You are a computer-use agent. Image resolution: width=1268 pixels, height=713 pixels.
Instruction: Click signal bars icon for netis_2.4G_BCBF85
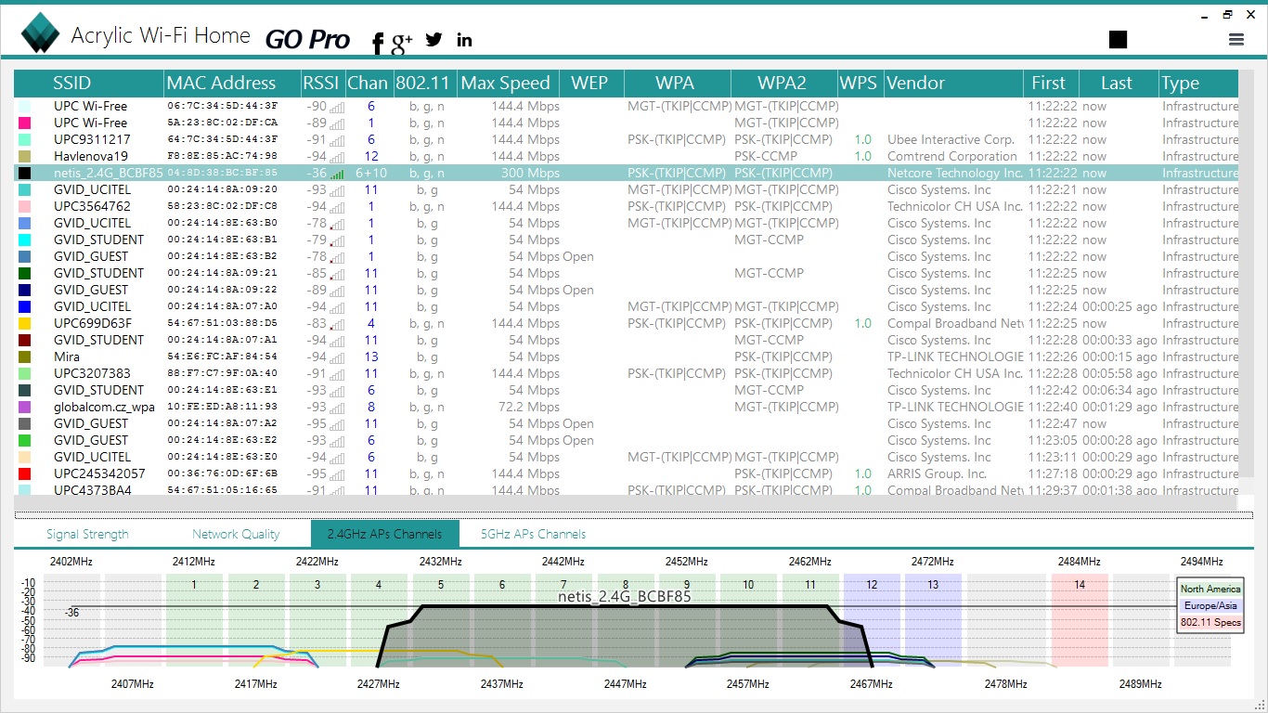(337, 174)
